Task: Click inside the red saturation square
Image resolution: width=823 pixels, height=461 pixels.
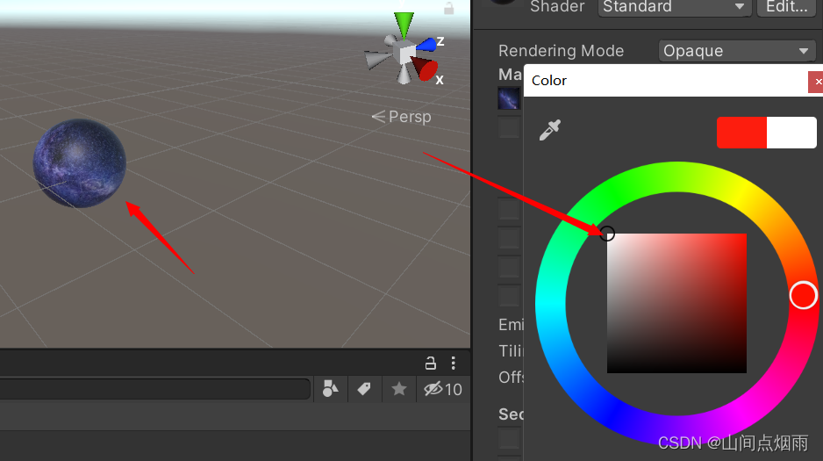Action: [676, 304]
